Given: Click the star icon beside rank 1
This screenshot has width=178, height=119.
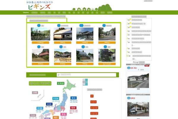Looking at the screenshot, I should (x=130, y=19).
